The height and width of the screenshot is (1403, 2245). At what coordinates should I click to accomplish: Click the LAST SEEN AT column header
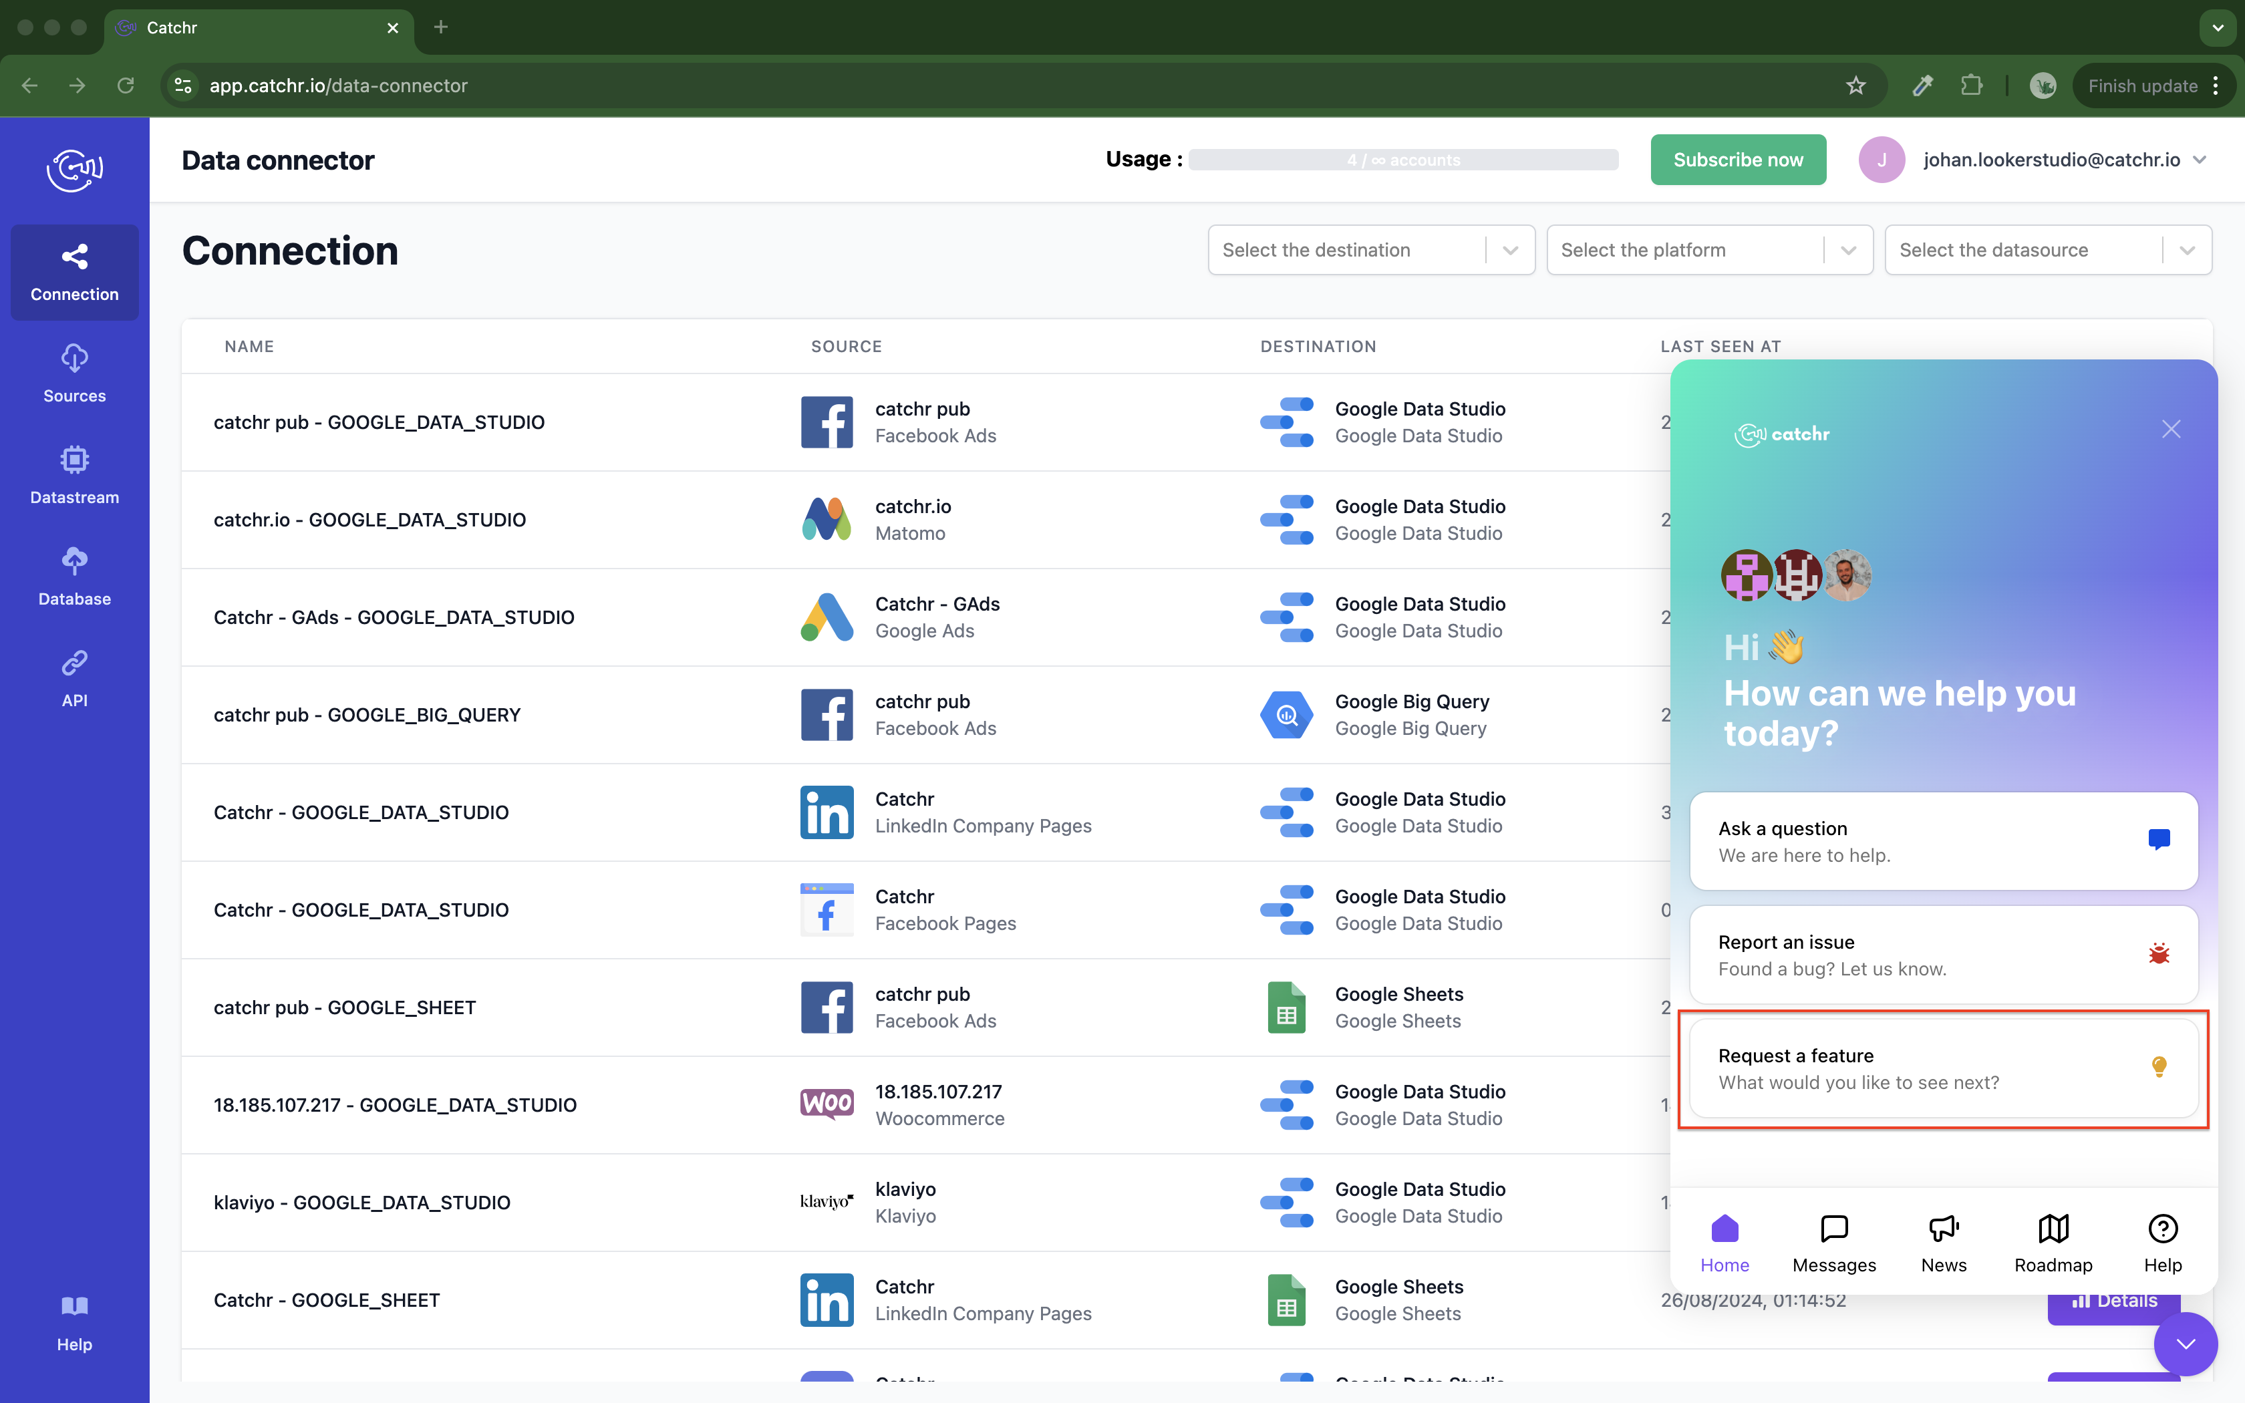pyautogui.click(x=1721, y=346)
